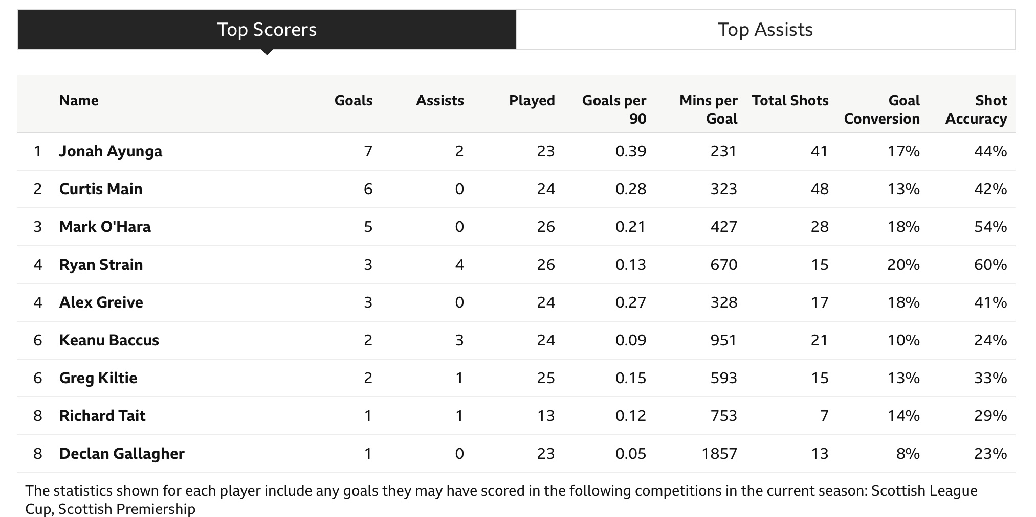This screenshot has width=1036, height=517.
Task: Click the Greg Kiltie name
Action: [98, 378]
